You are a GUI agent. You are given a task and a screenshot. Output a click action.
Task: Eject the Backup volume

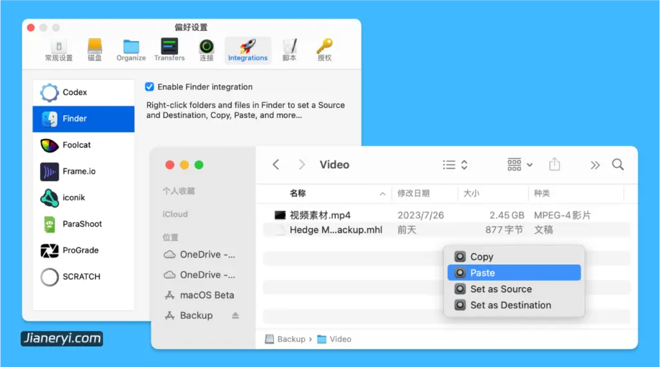(235, 315)
